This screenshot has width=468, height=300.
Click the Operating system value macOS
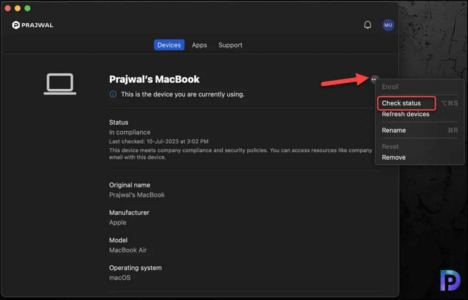tap(120, 278)
